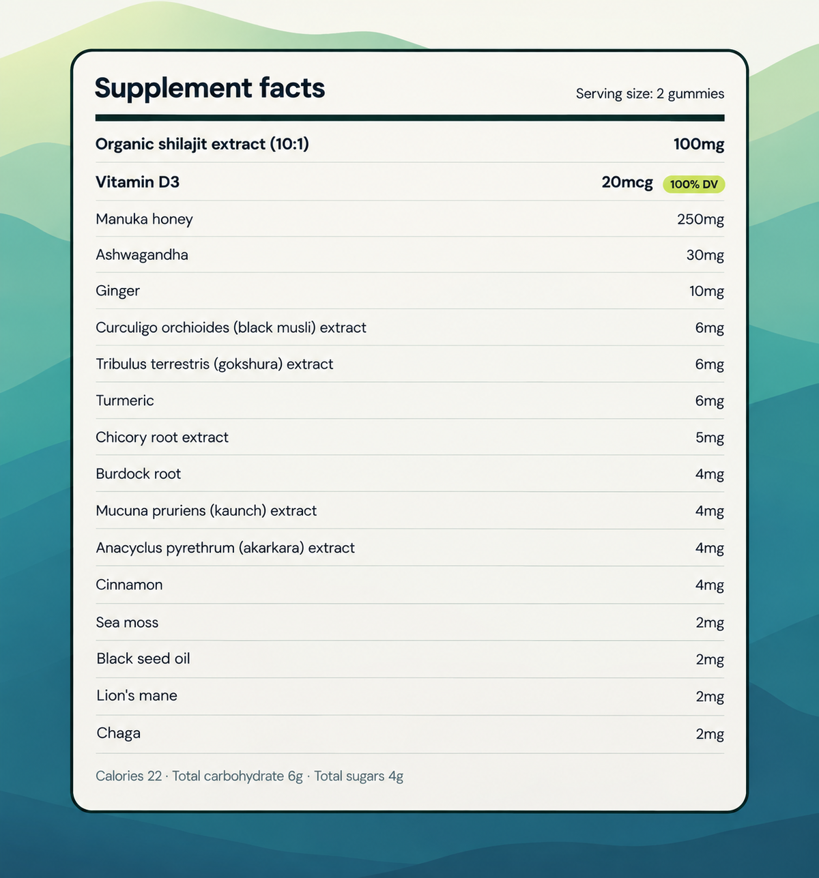Select the Burdock root row
Screen dimensions: 819x878
[x=409, y=473]
